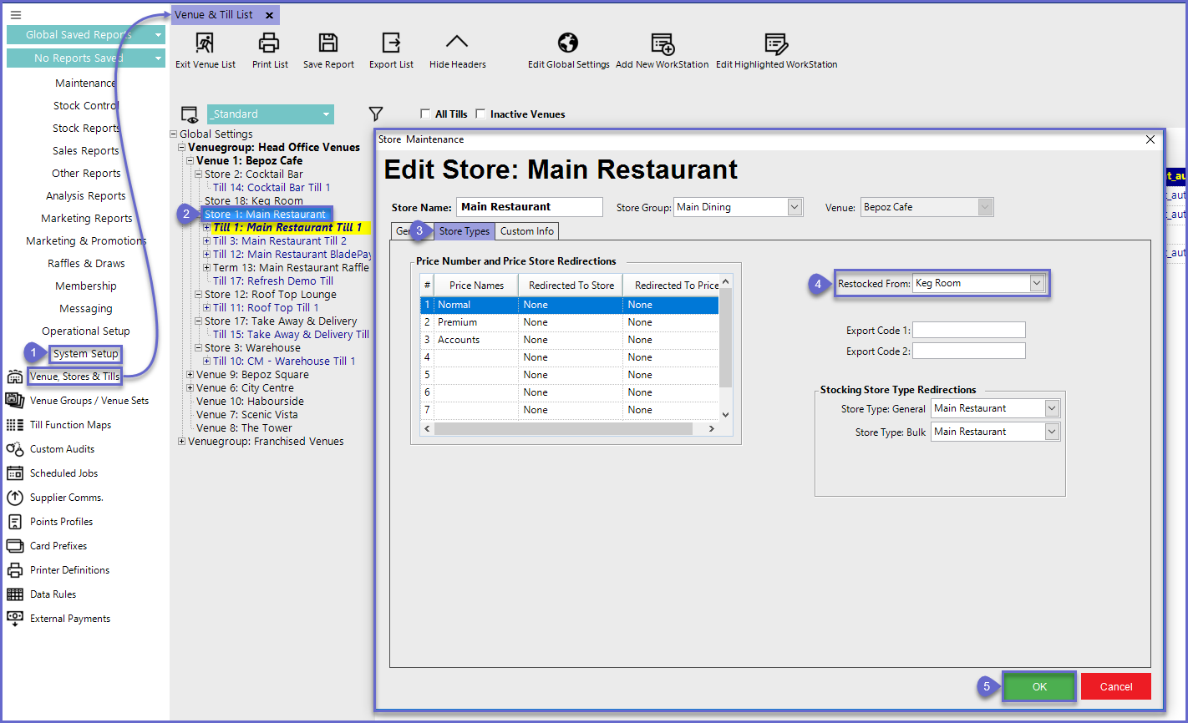
Task: Tick the Inactive Venues checkbox
Action: (x=480, y=114)
